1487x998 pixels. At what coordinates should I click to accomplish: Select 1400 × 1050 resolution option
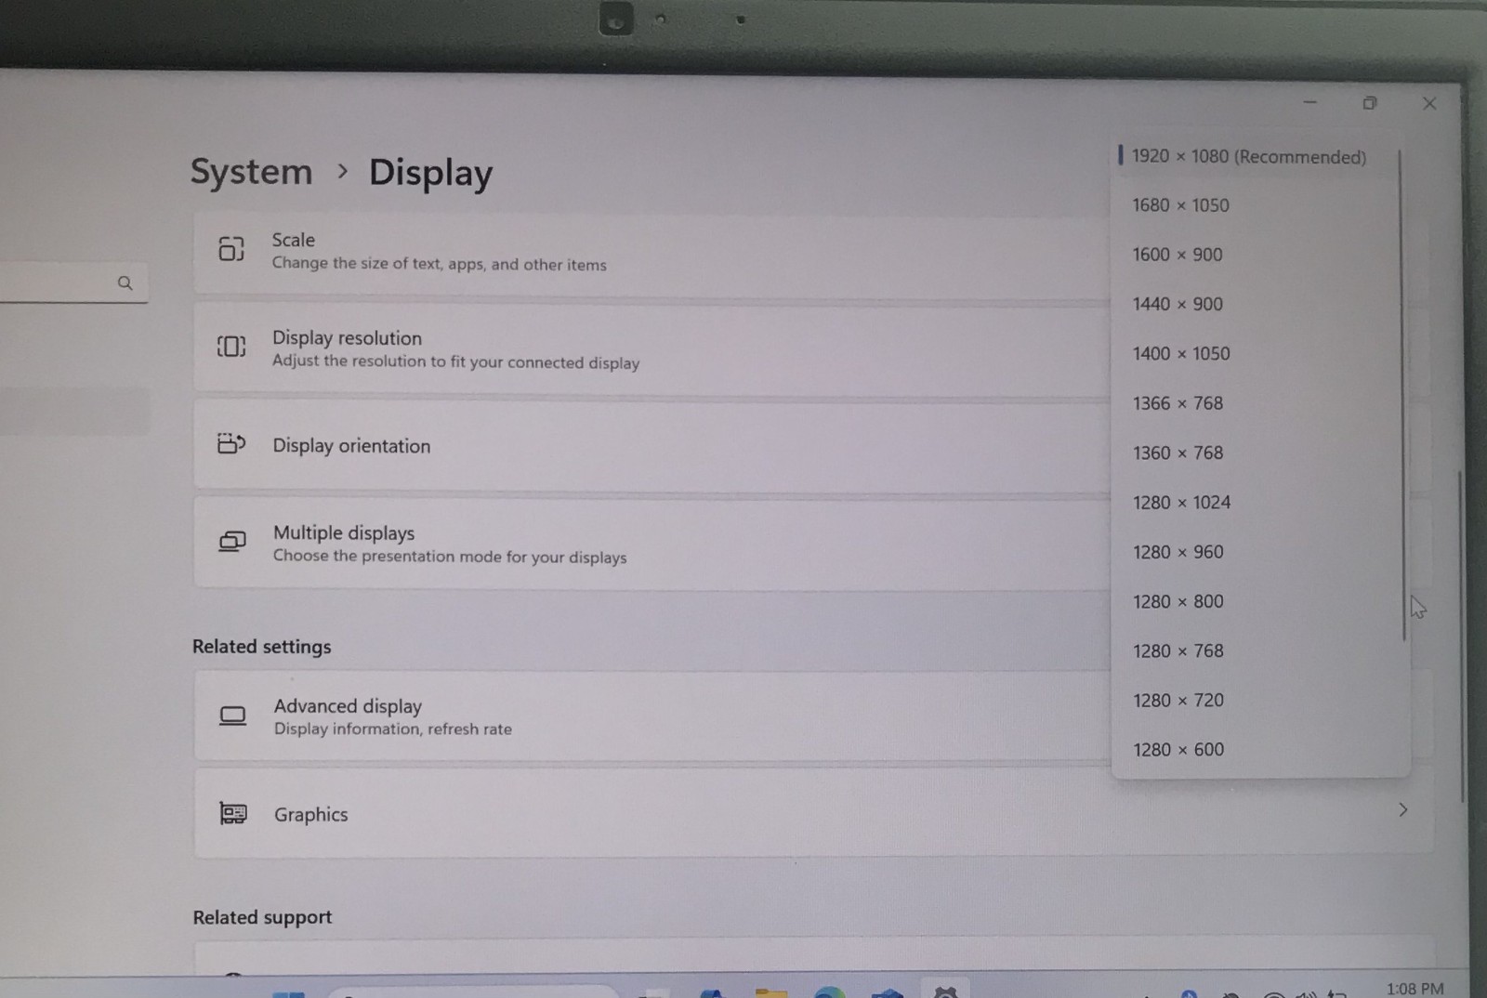click(x=1180, y=353)
